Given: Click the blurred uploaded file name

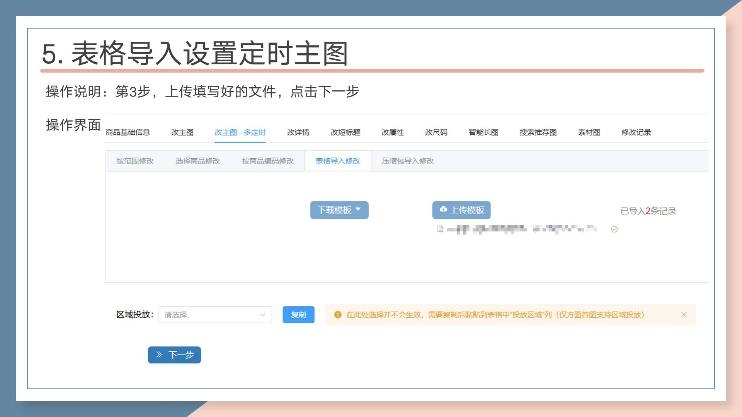Looking at the screenshot, I should click(x=522, y=229).
